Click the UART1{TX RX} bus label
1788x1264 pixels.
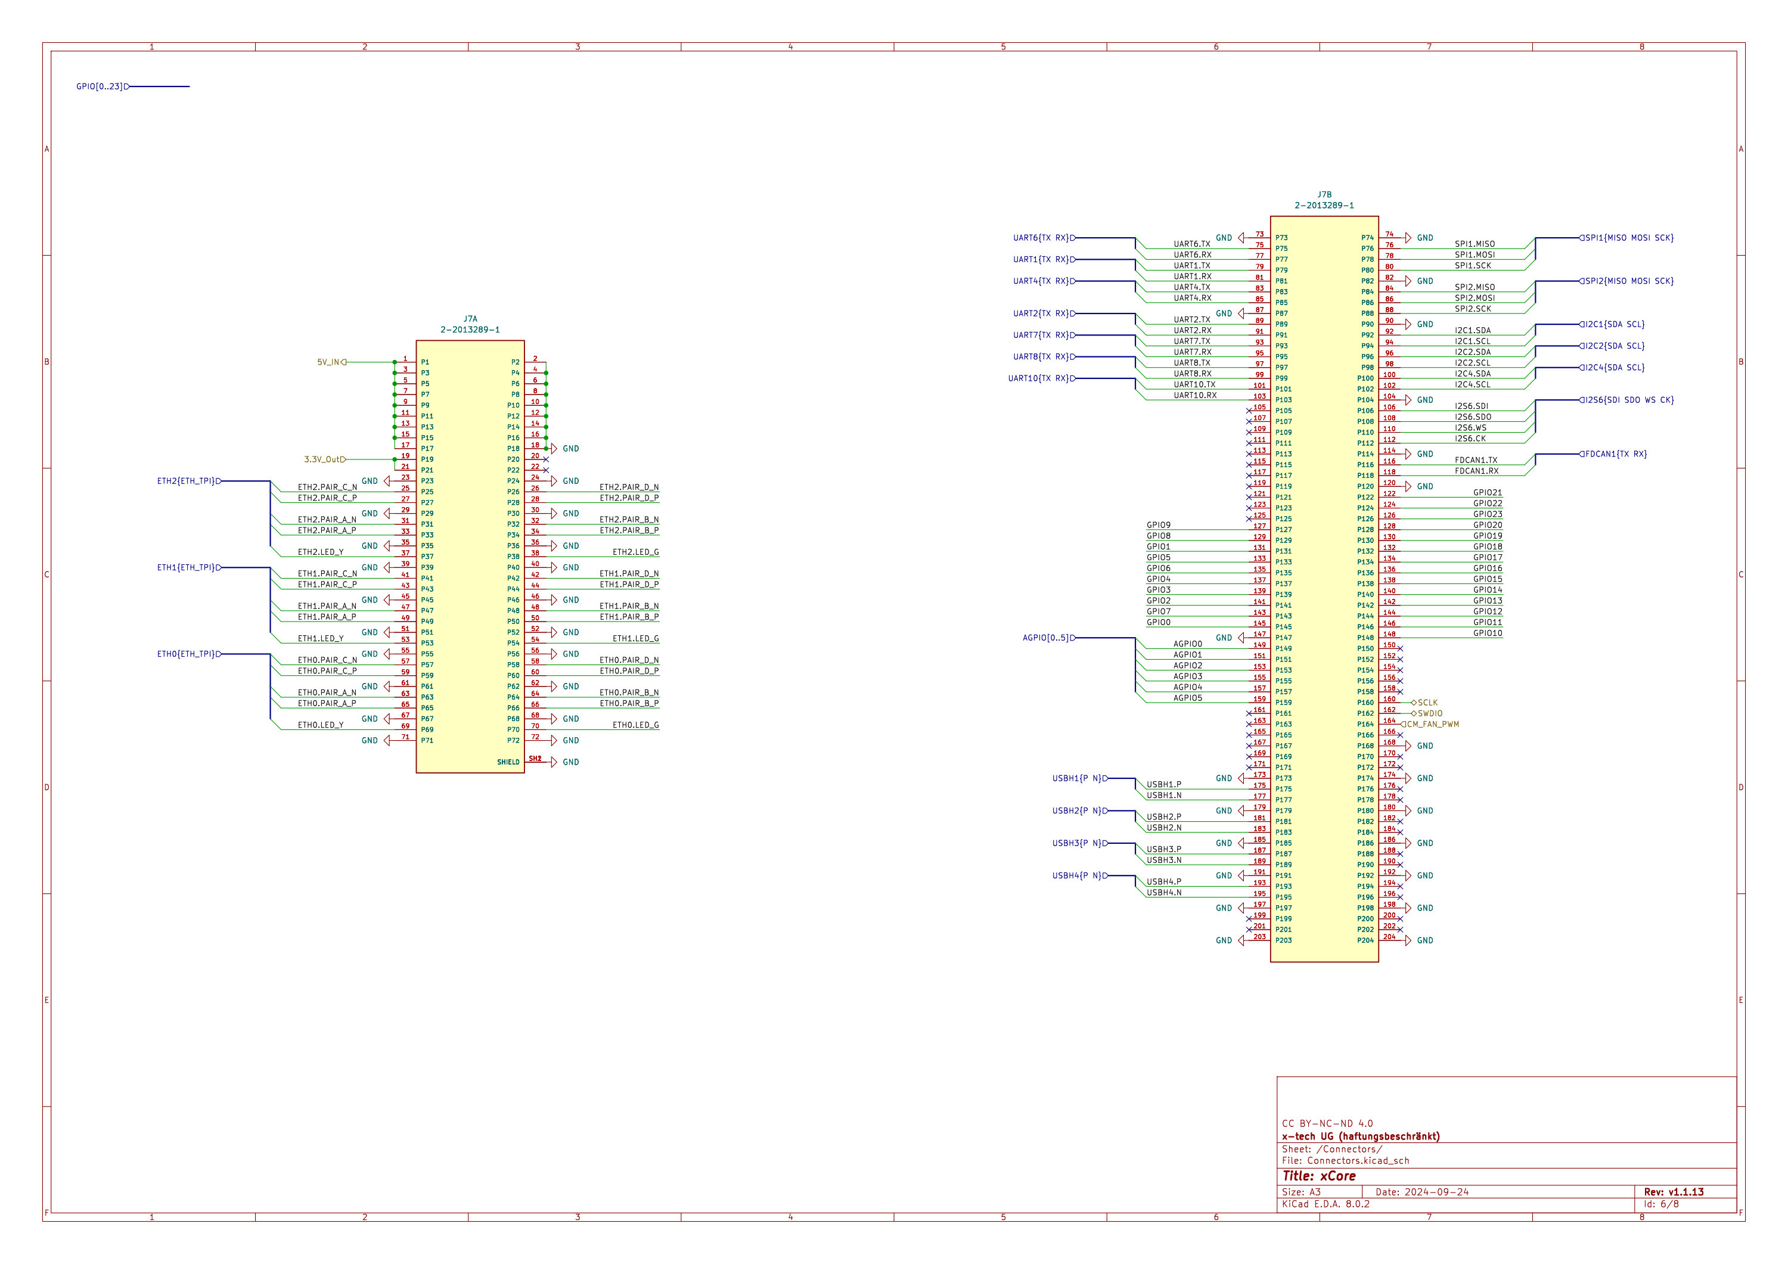(x=1044, y=259)
